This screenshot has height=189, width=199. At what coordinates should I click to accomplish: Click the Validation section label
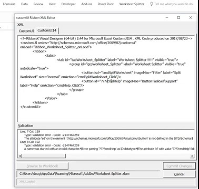(26, 125)
